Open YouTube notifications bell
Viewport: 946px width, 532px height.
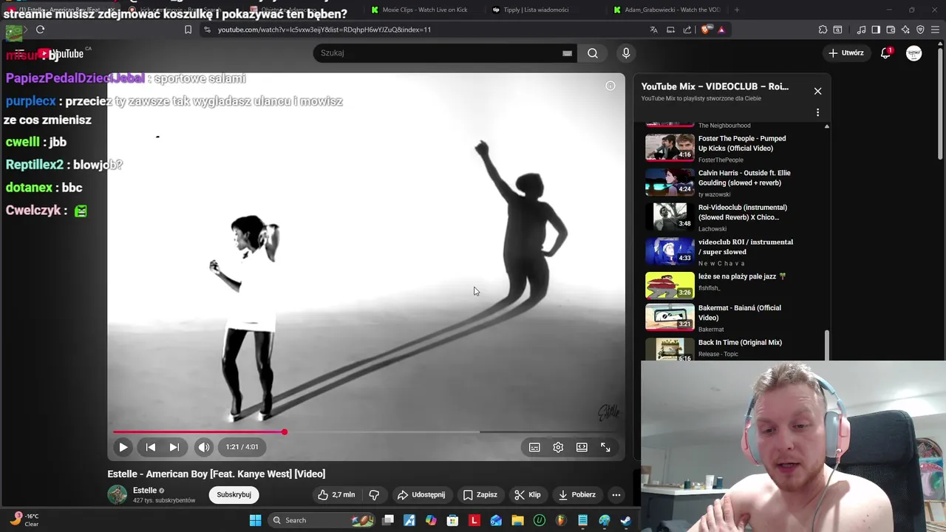pyautogui.click(x=885, y=53)
